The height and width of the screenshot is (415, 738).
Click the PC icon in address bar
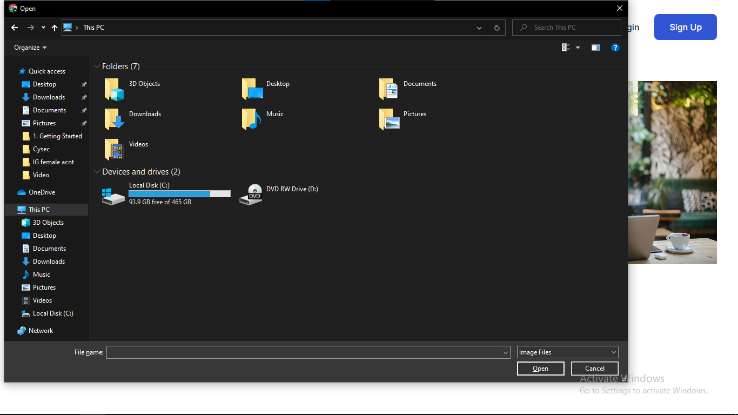tap(68, 28)
